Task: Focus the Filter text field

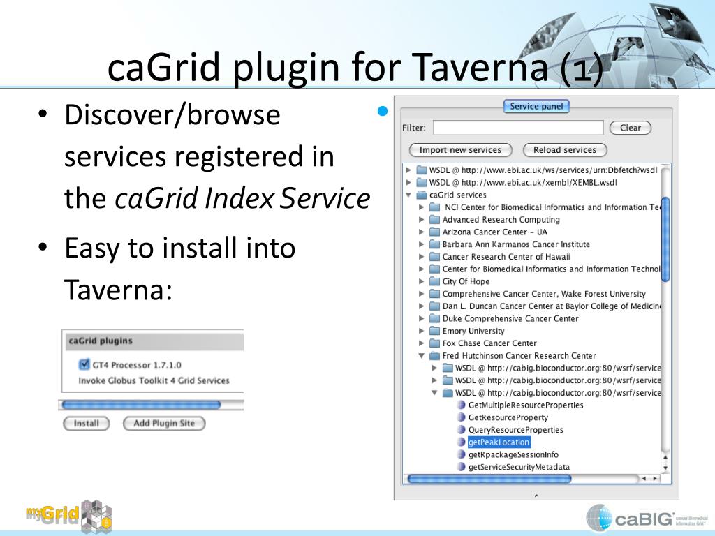Action: coord(518,128)
